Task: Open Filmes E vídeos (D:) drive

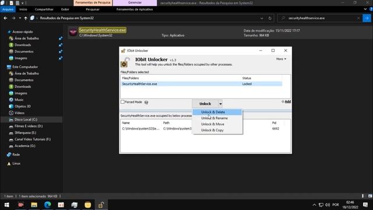Action: click(x=29, y=126)
